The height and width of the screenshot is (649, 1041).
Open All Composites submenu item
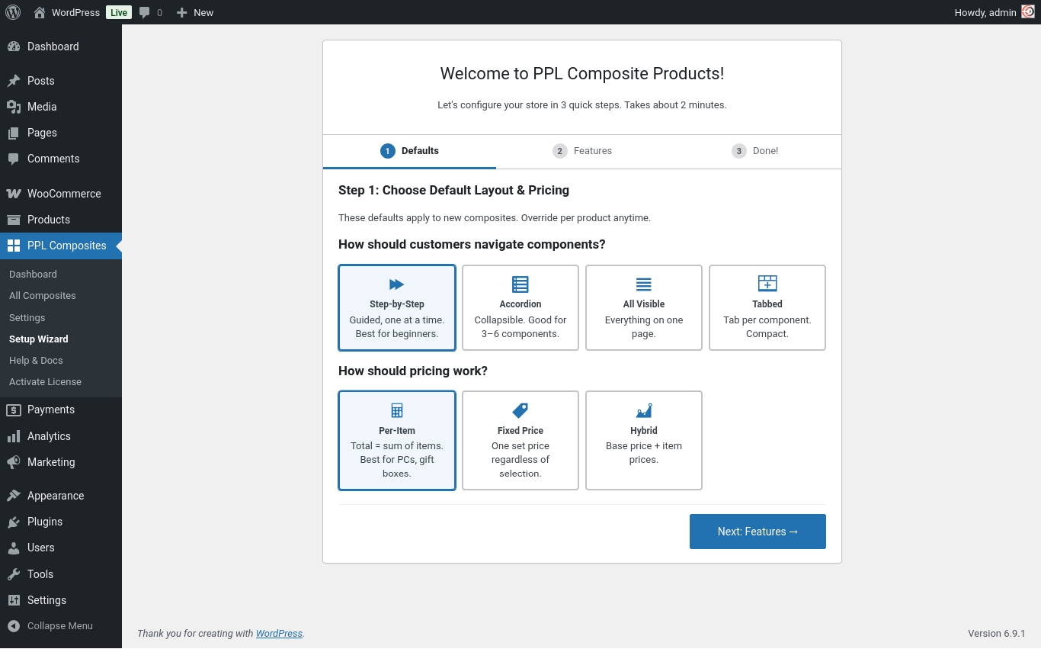(x=43, y=296)
